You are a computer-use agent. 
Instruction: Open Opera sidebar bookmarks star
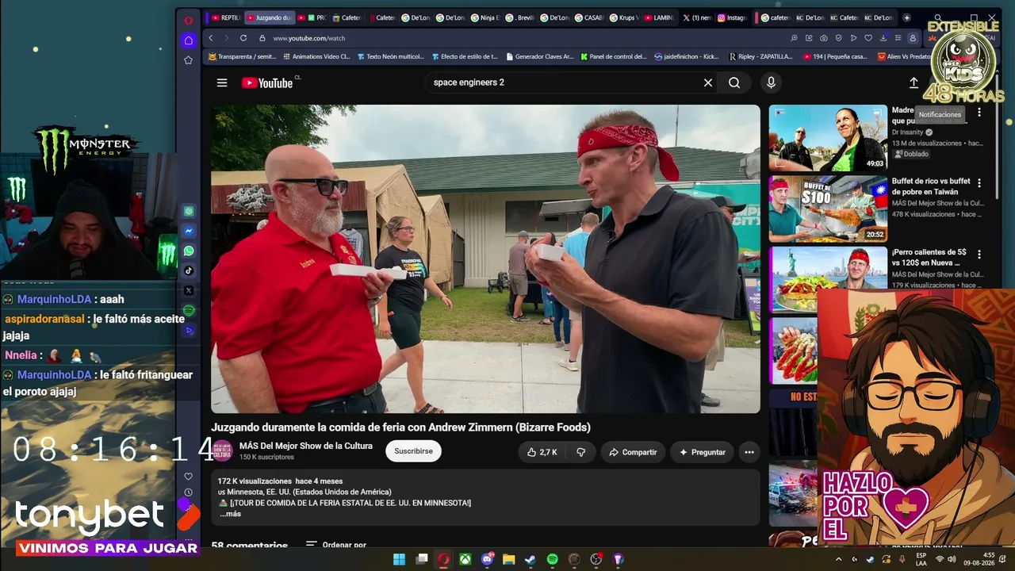pyautogui.click(x=188, y=60)
